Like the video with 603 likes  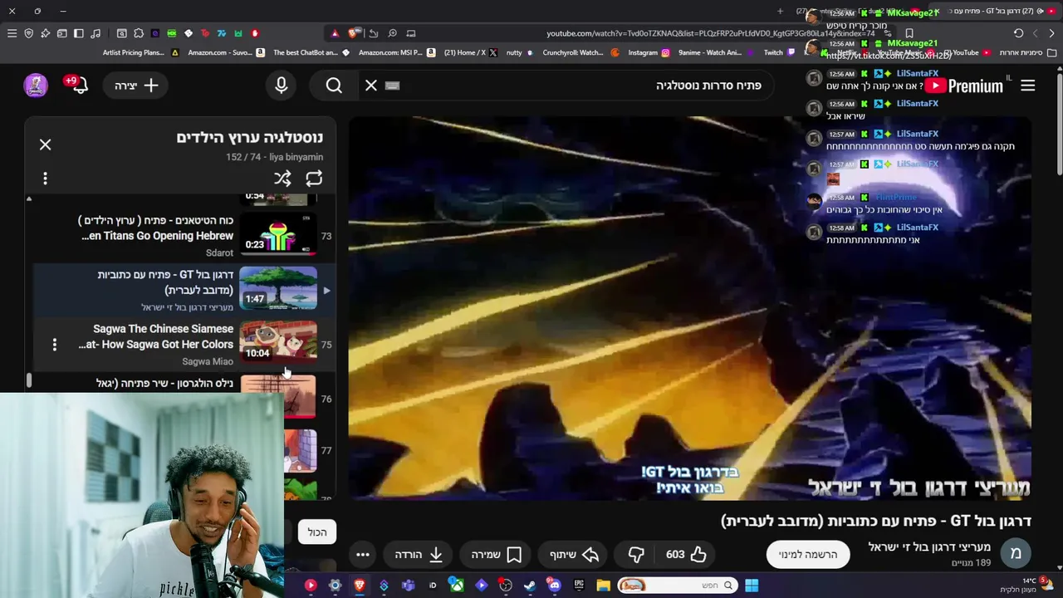(686, 554)
